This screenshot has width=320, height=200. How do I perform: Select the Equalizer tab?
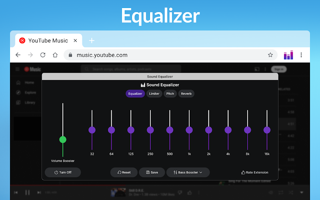[135, 94]
